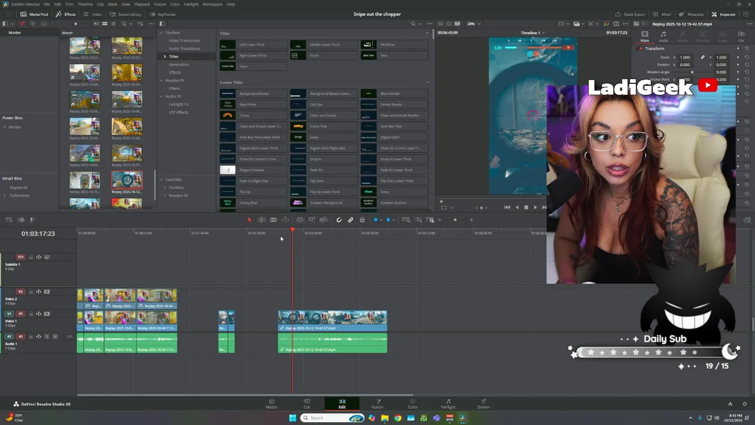The image size is (755, 425).
Task: Open the Timeline 1 name dropdown
Action: pyautogui.click(x=532, y=32)
